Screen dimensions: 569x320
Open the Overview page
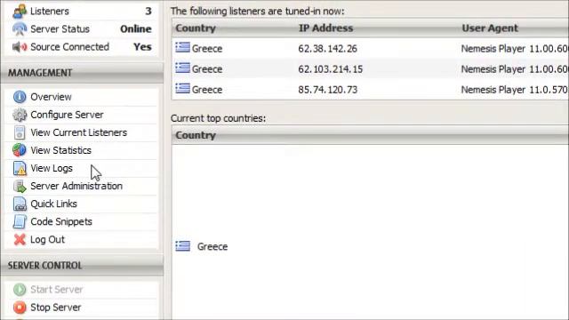tap(51, 97)
